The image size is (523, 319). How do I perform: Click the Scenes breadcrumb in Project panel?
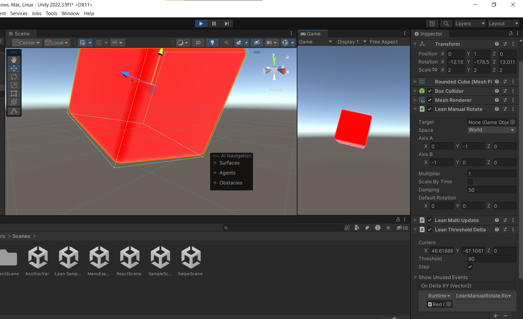pyautogui.click(x=21, y=236)
